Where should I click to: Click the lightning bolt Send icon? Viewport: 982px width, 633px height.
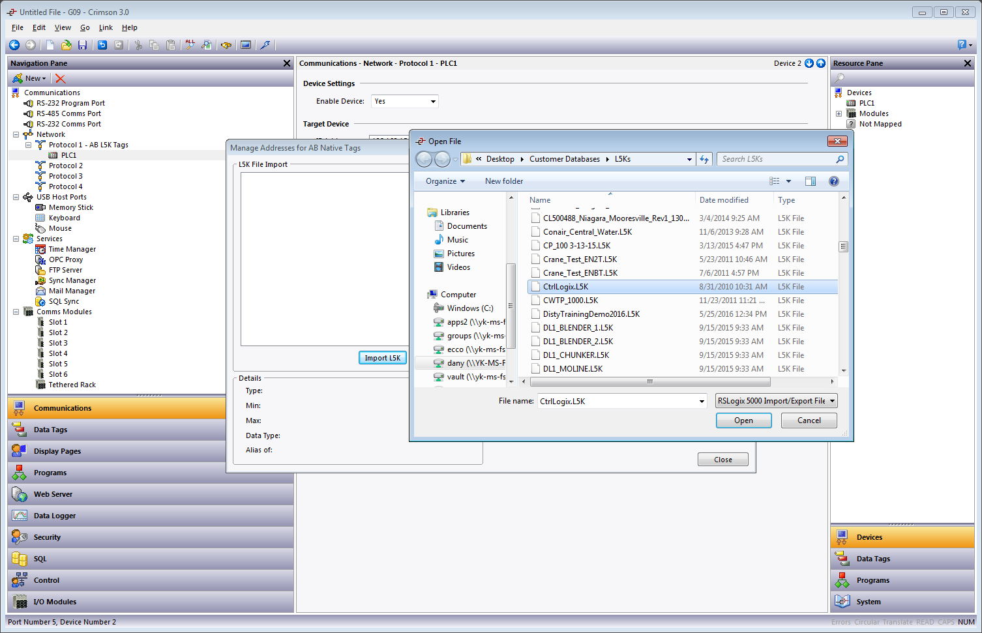[x=265, y=45]
